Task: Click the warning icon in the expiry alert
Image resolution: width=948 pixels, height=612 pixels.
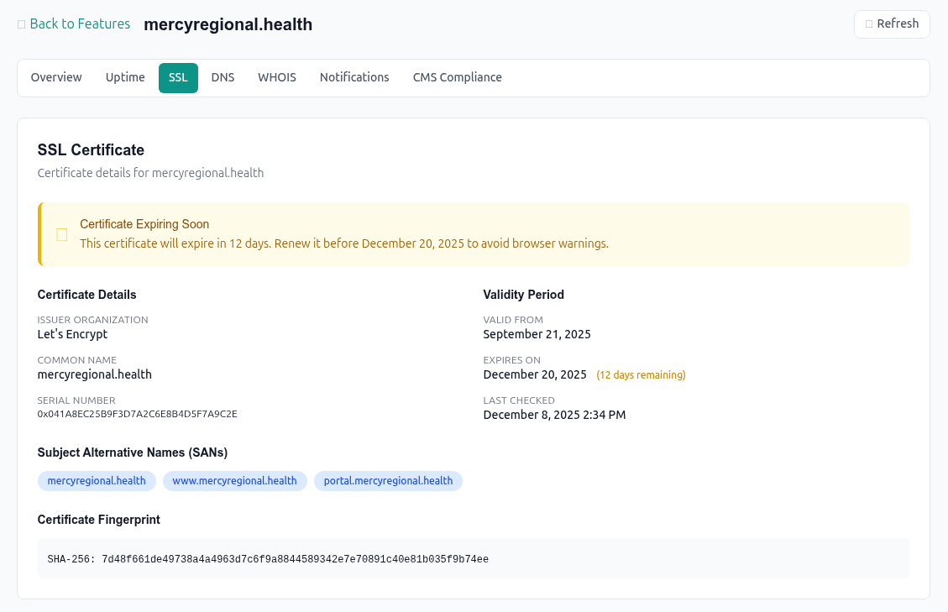Action: pos(61,234)
